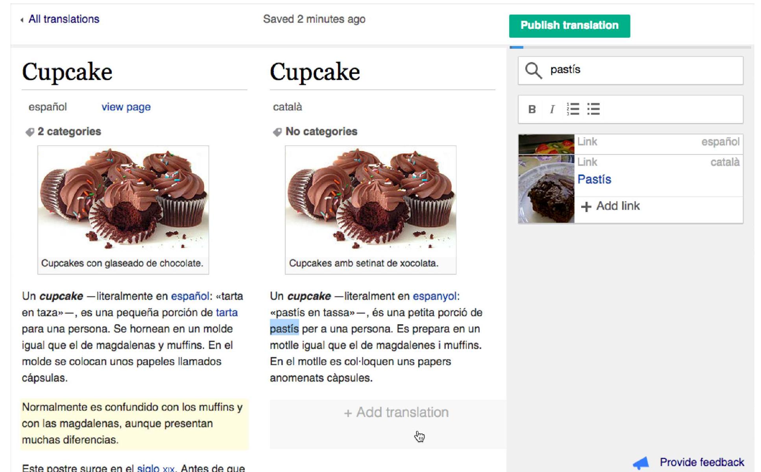Apply a numbered list from the toolbar
Viewport: 761px width, 472px height.
(x=573, y=109)
